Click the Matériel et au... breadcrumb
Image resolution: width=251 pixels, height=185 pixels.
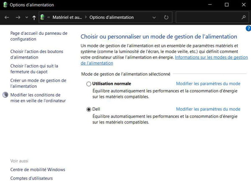67,17
